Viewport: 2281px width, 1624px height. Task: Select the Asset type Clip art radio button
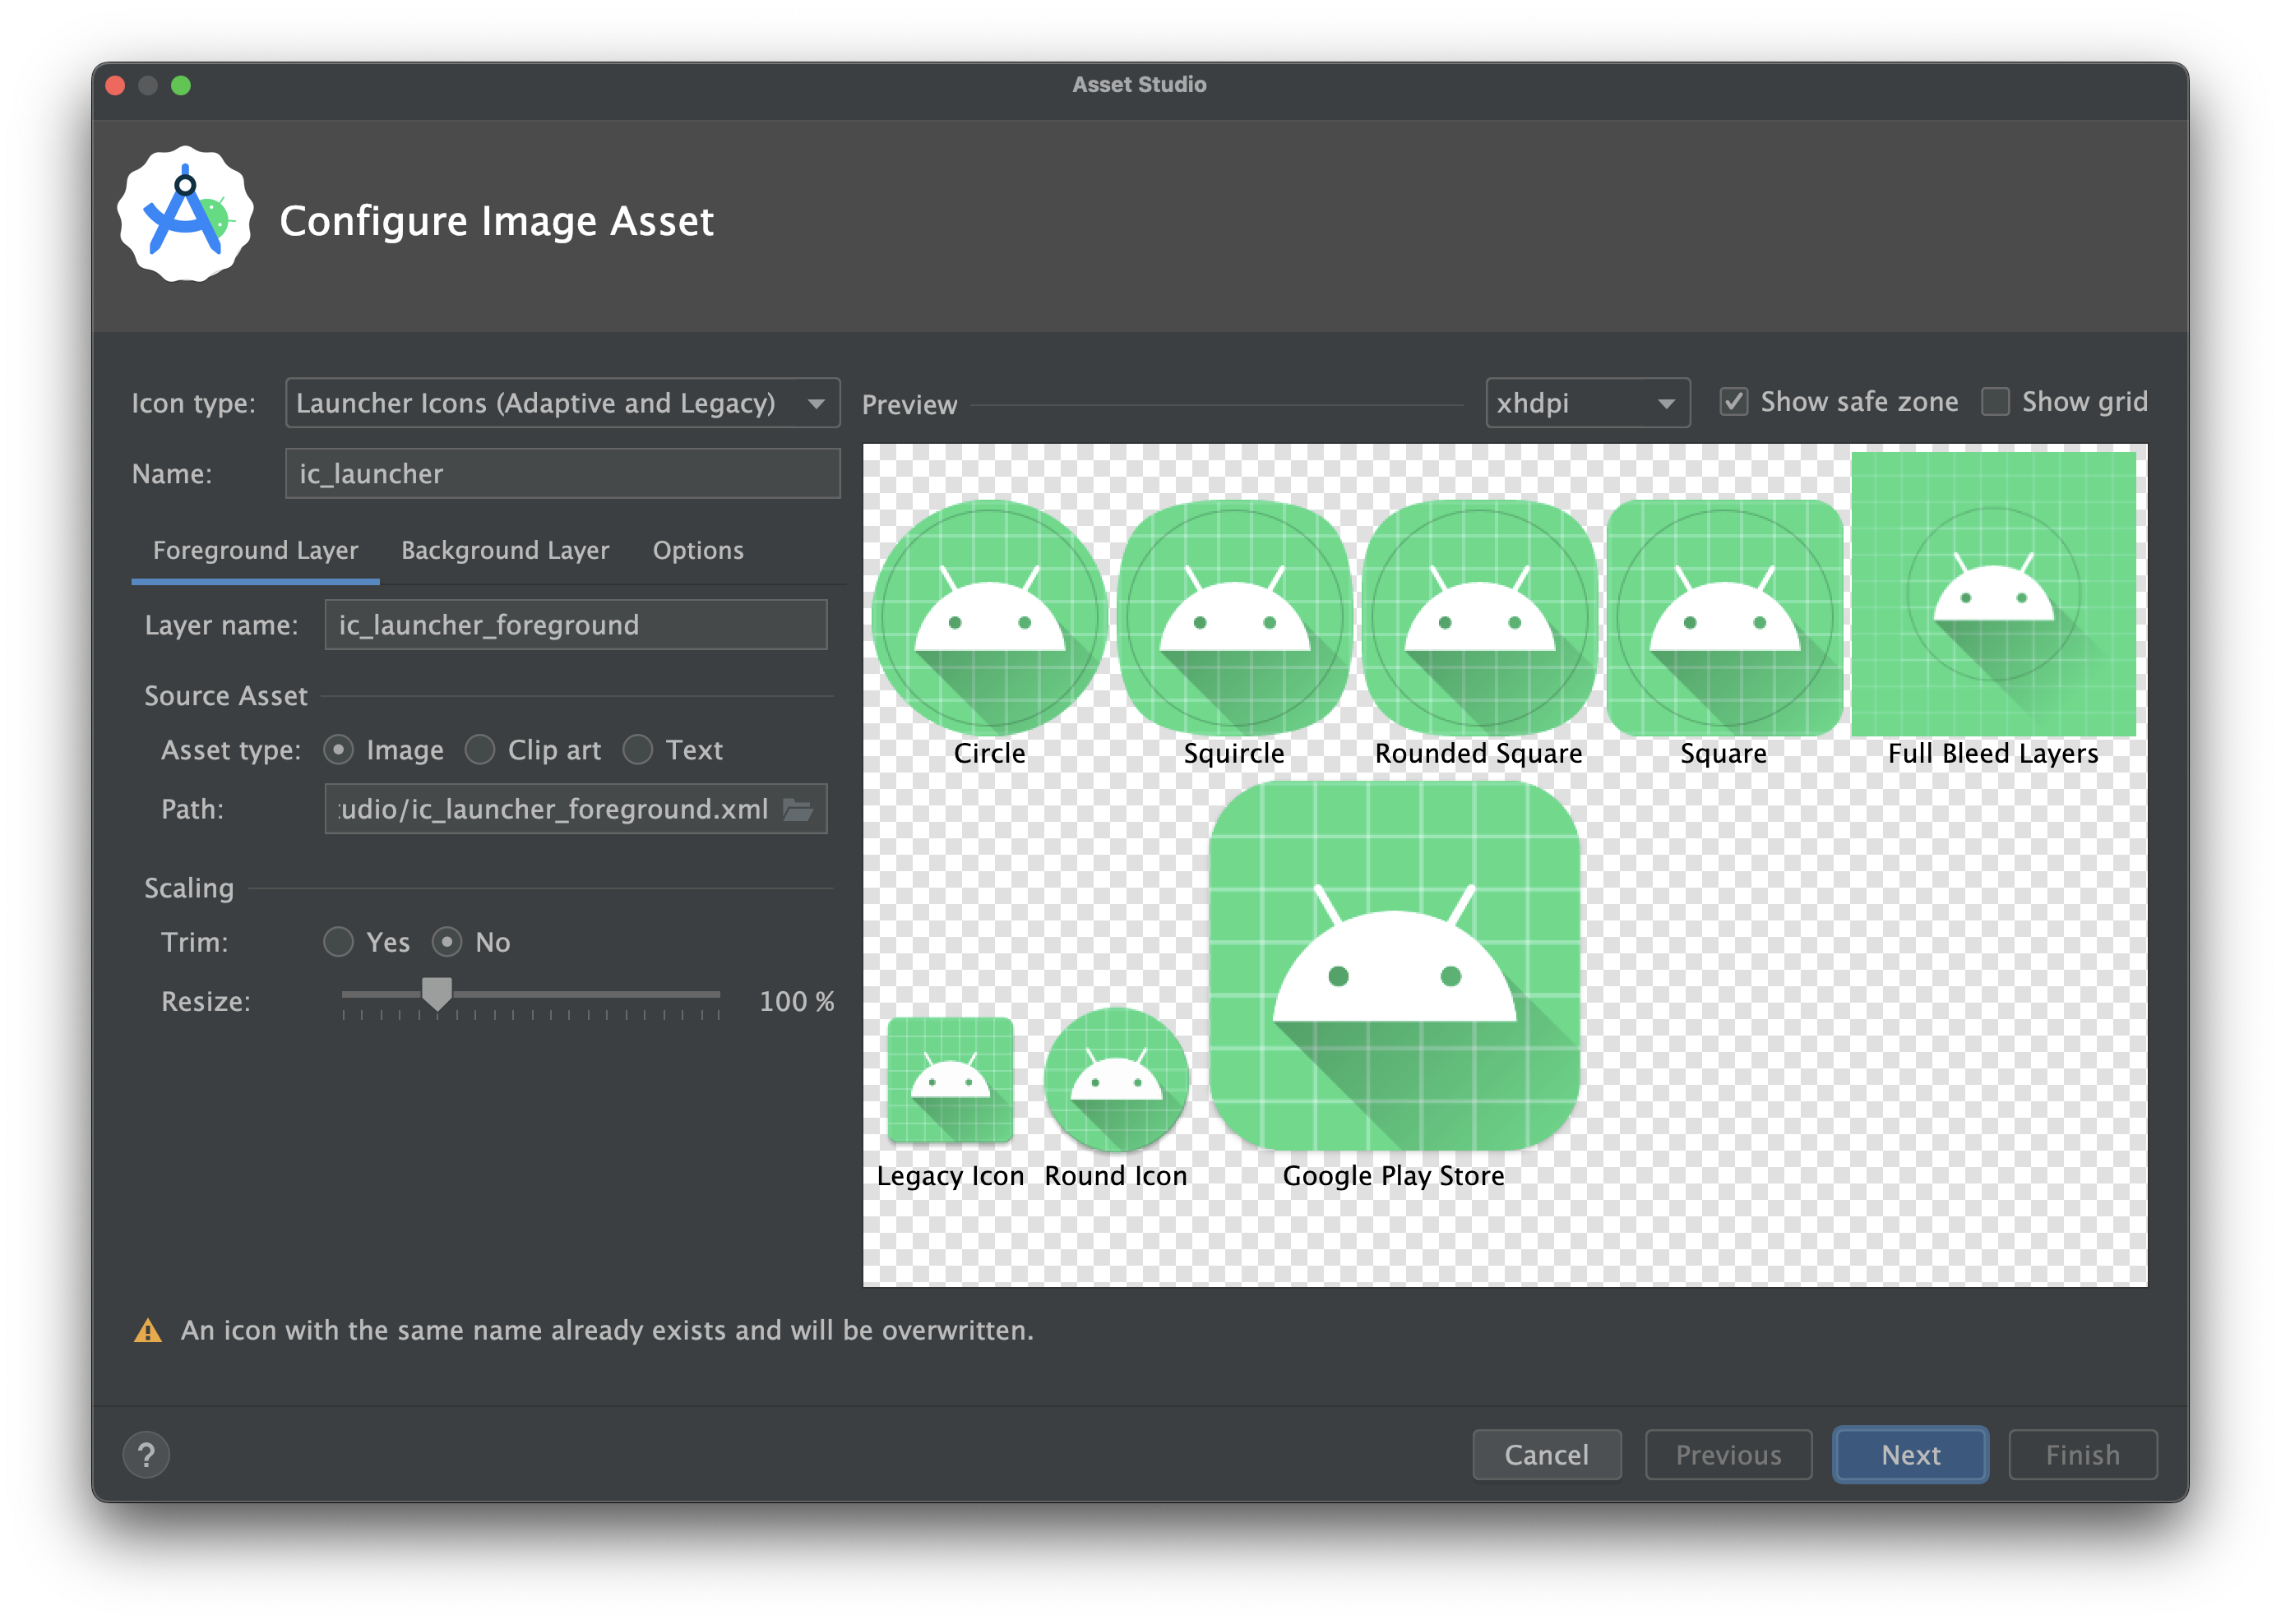(x=483, y=750)
